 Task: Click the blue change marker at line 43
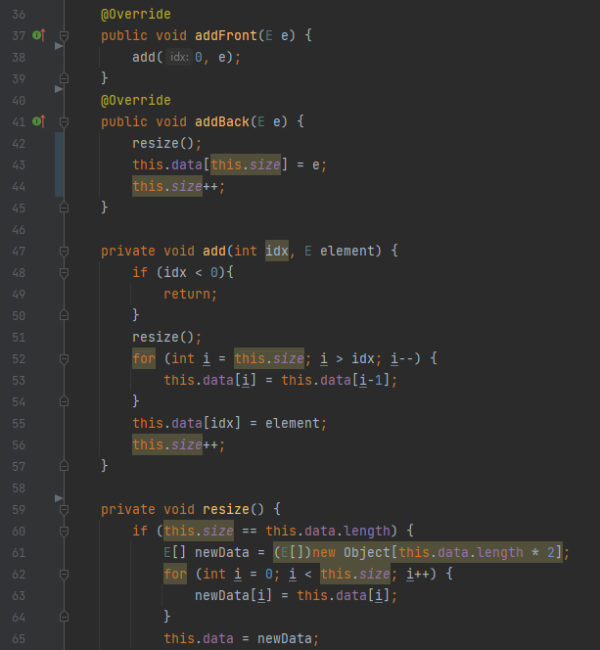pos(60,164)
